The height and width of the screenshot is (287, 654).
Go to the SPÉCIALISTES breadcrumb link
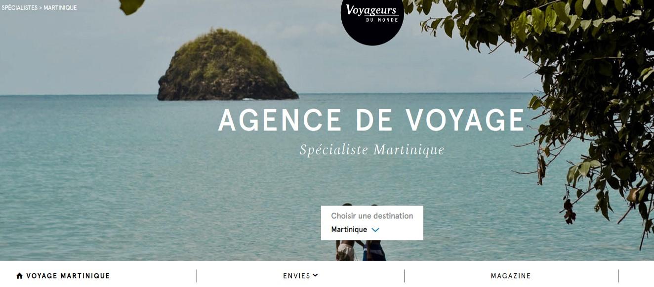pyautogui.click(x=19, y=8)
